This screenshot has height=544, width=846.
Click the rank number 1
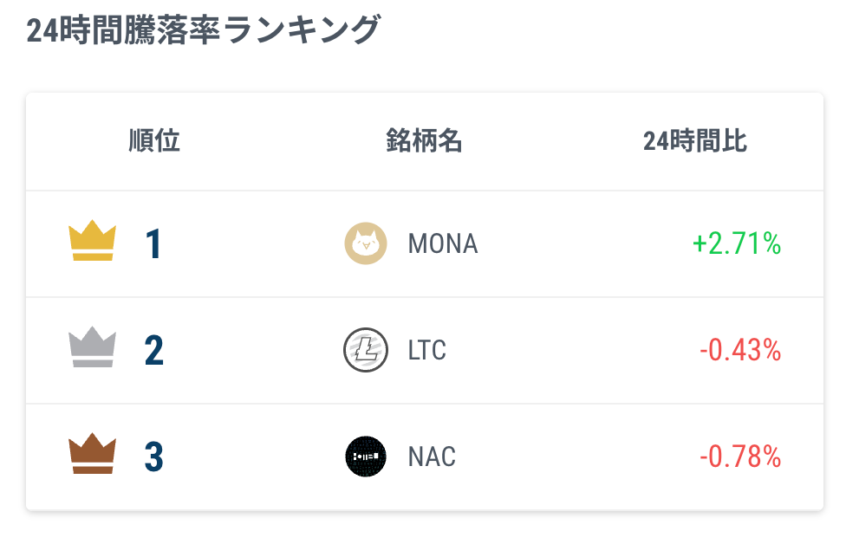tap(154, 244)
